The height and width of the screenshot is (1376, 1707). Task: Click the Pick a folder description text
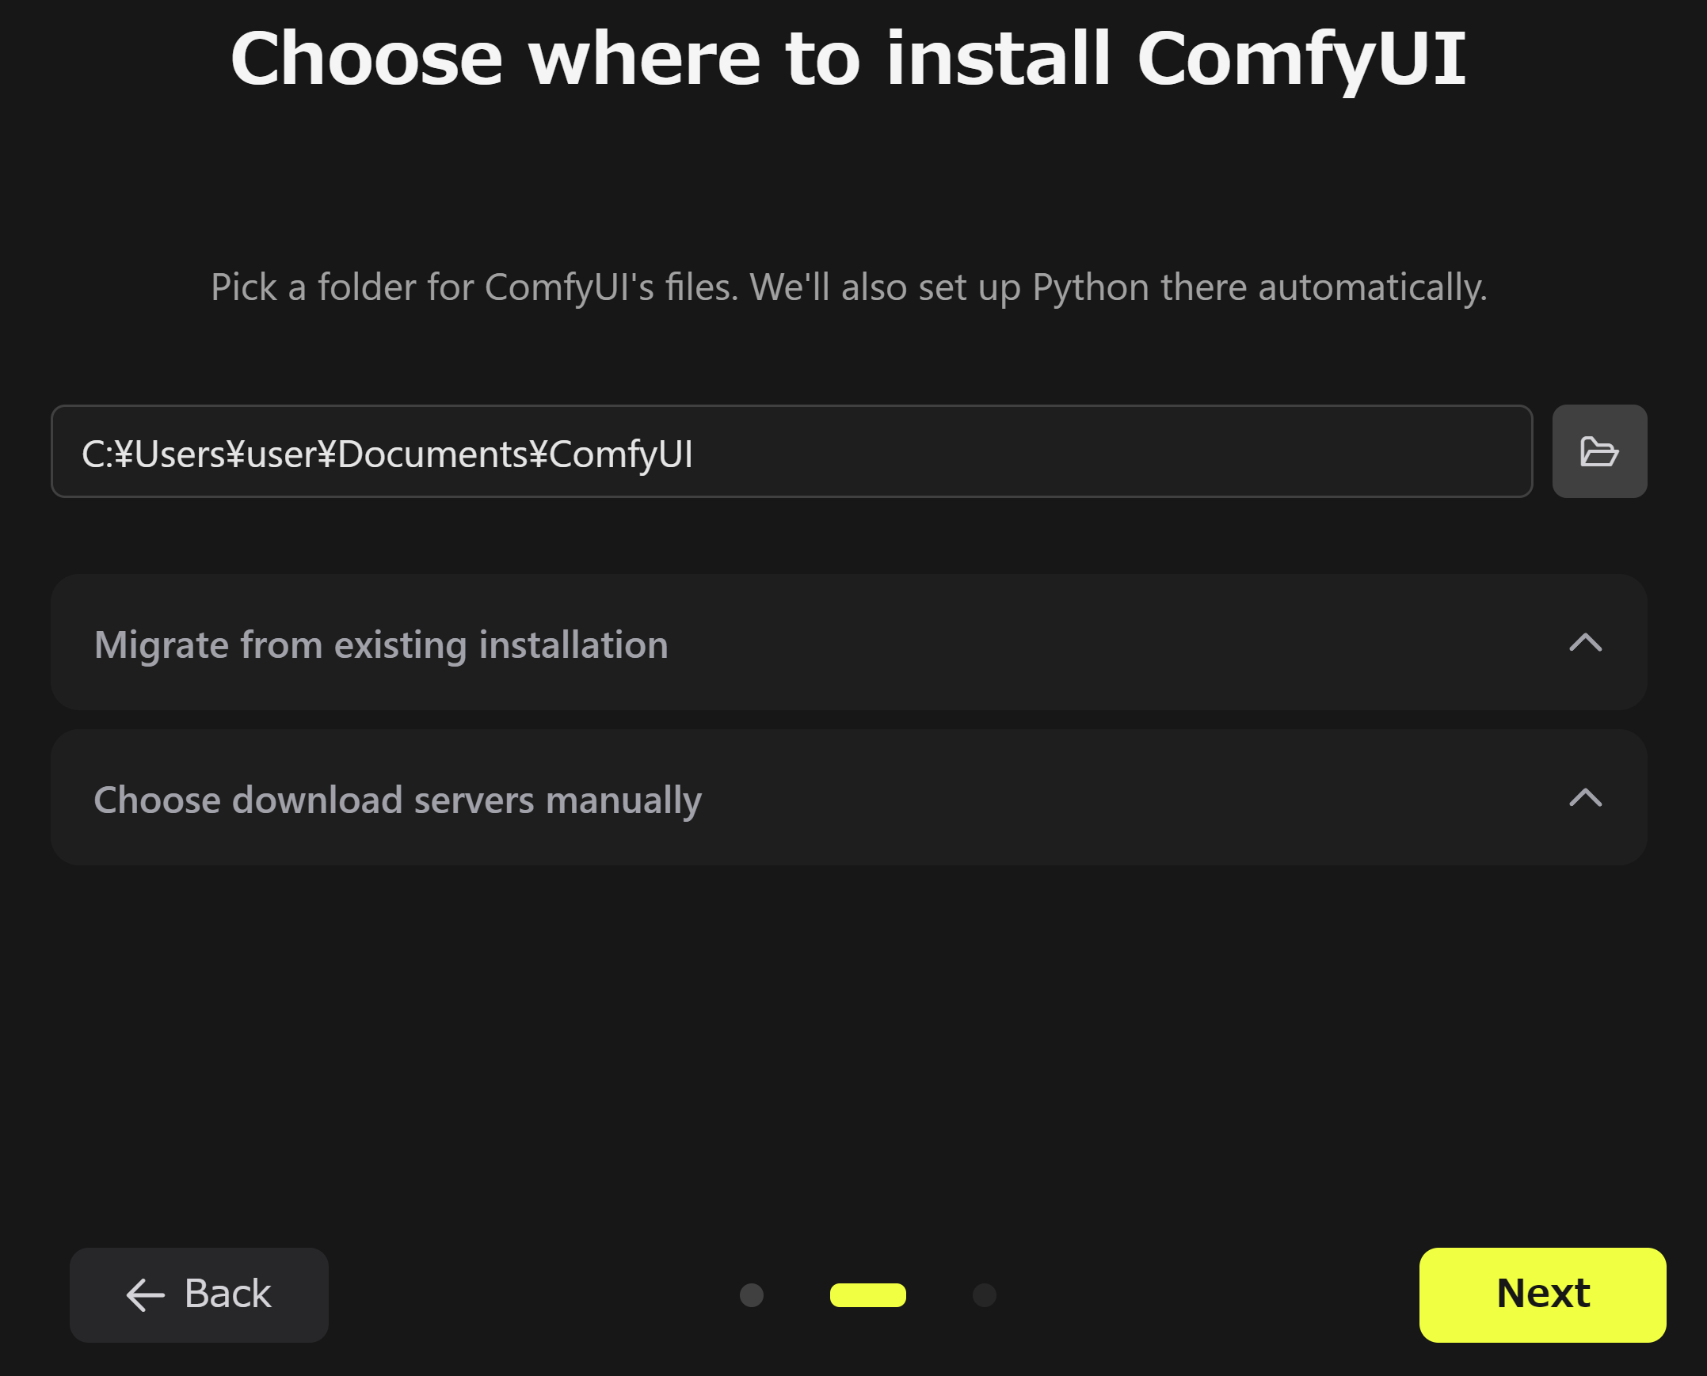[848, 287]
